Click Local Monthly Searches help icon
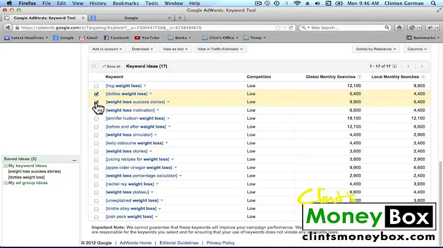The height and width of the screenshot is (248, 443). point(423,77)
